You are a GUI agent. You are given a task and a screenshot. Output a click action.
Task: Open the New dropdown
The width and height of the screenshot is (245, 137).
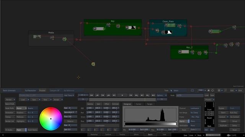(47, 100)
